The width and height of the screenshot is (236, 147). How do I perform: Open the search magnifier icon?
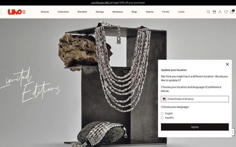[208, 12]
